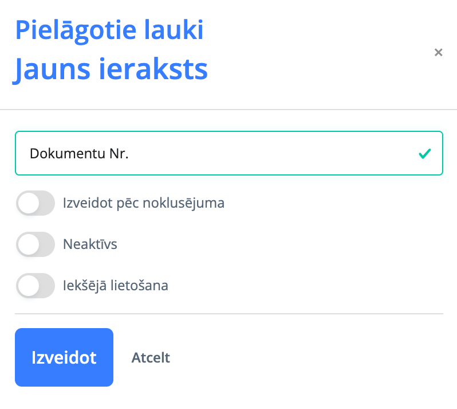Click the Neaktīvs label text

coord(90,244)
